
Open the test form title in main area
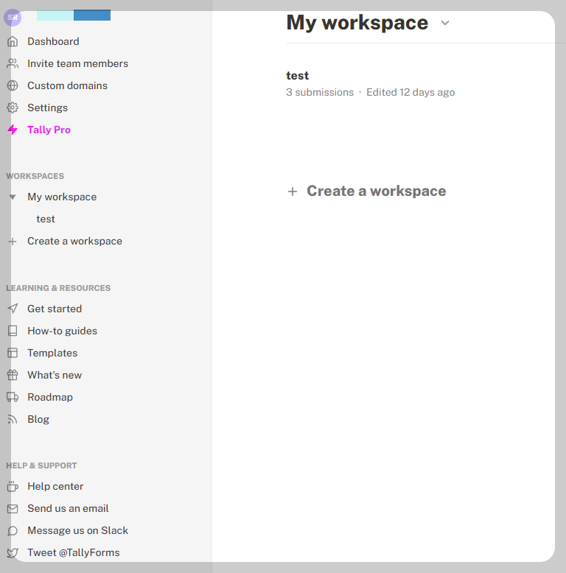coord(297,76)
